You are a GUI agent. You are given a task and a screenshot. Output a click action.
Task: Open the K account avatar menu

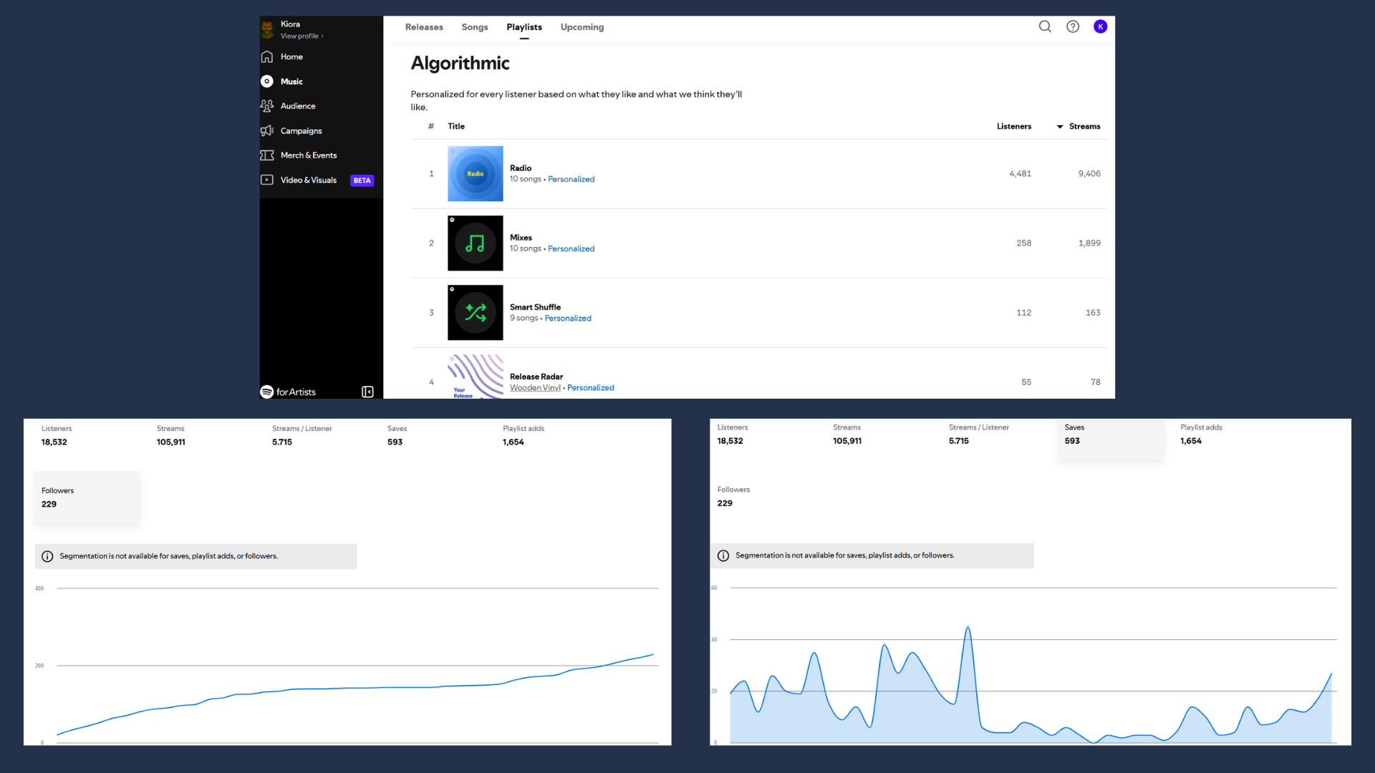[x=1101, y=26]
